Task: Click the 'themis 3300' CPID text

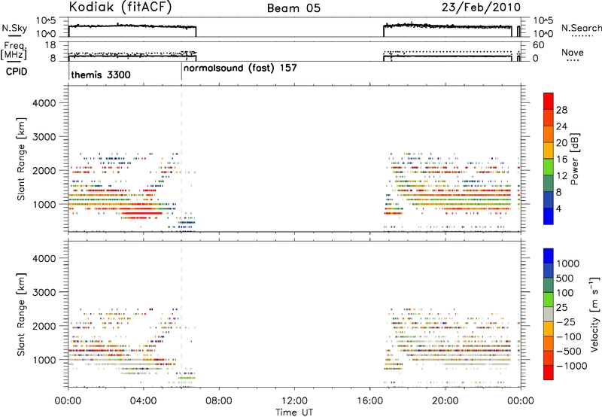Action: 101,75
